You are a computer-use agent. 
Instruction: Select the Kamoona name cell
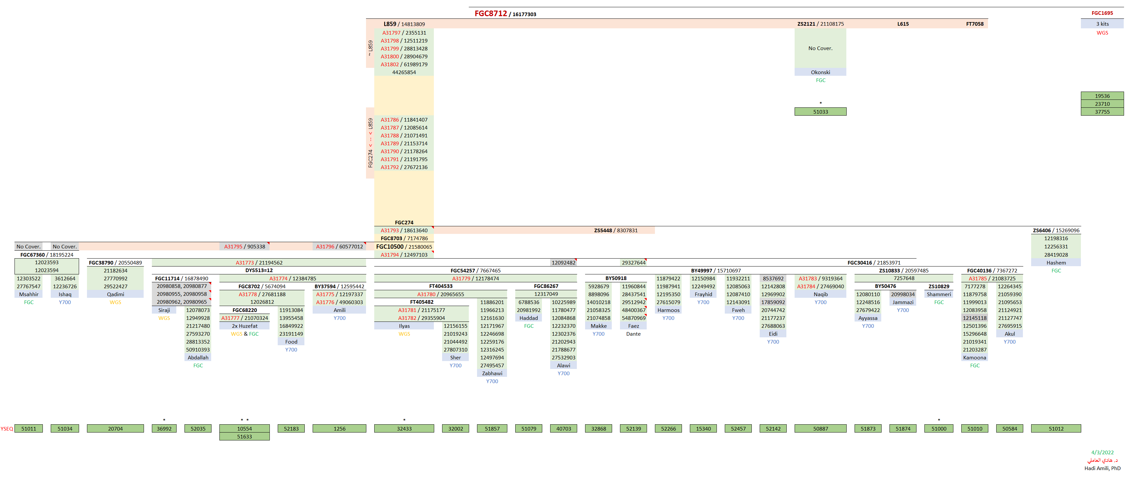point(974,357)
